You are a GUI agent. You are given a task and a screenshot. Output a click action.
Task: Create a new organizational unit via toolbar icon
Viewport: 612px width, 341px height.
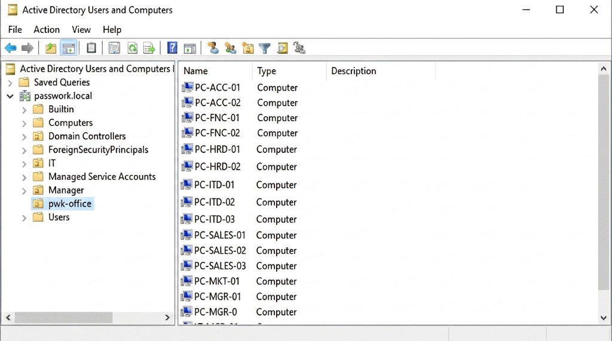coord(247,48)
